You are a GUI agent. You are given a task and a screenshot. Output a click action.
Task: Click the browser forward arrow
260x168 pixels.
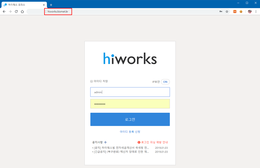10,12
